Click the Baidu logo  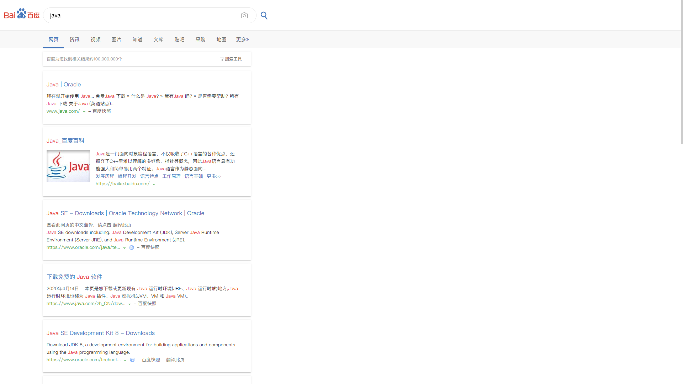[x=22, y=14]
